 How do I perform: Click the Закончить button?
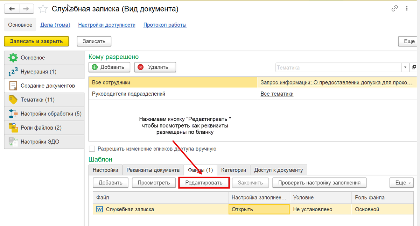point(251,182)
